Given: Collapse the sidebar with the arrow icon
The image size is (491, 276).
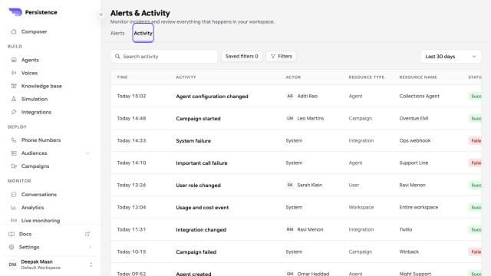Looking at the screenshot, I should (x=101, y=15).
